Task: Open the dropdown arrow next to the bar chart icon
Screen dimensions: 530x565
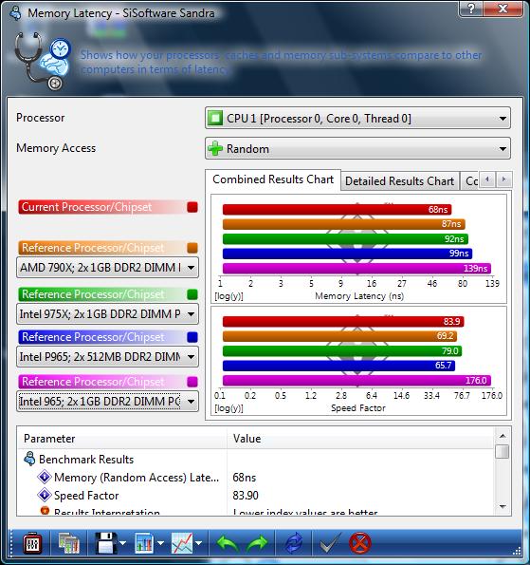Action: 160,543
